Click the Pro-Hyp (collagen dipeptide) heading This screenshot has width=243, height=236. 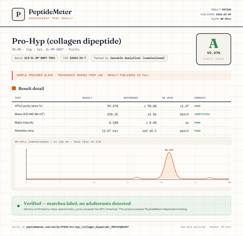67,41
